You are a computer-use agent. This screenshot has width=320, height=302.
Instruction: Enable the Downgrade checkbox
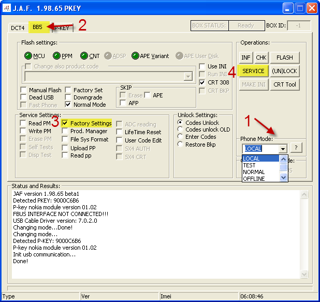(x=68, y=97)
